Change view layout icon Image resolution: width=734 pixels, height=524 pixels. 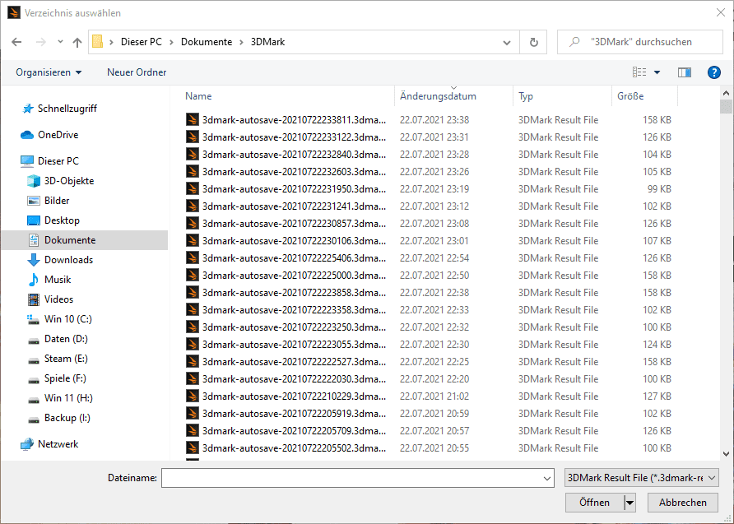639,72
